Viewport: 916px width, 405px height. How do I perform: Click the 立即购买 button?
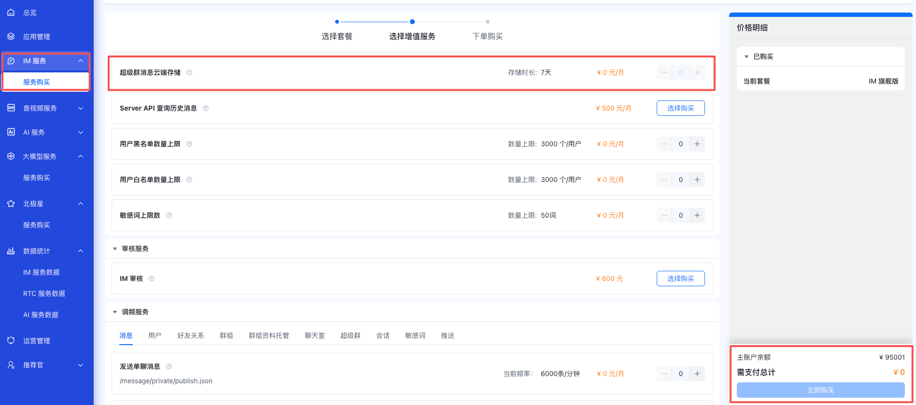tap(821, 390)
